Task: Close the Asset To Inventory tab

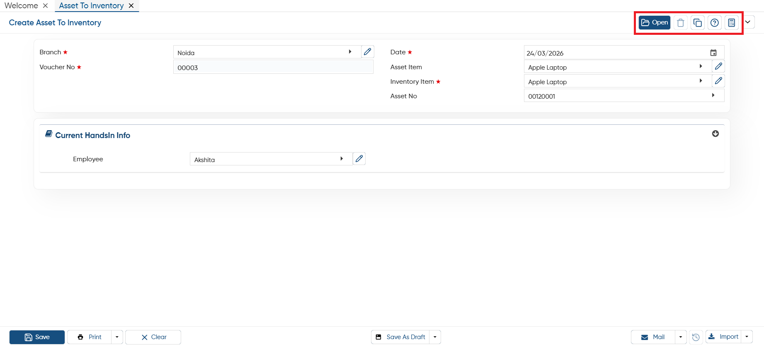Action: click(131, 6)
